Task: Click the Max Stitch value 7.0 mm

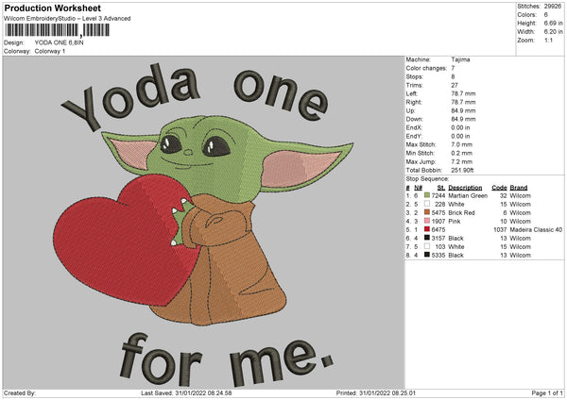Action: [x=462, y=144]
